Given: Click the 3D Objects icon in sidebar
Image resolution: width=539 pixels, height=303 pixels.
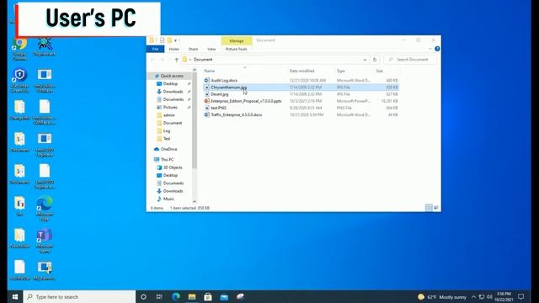Looking at the screenshot, I should 159,167.
